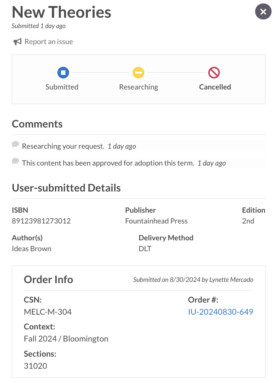
Task: Click the Fountainhead Press publisher text
Action: [156, 221]
